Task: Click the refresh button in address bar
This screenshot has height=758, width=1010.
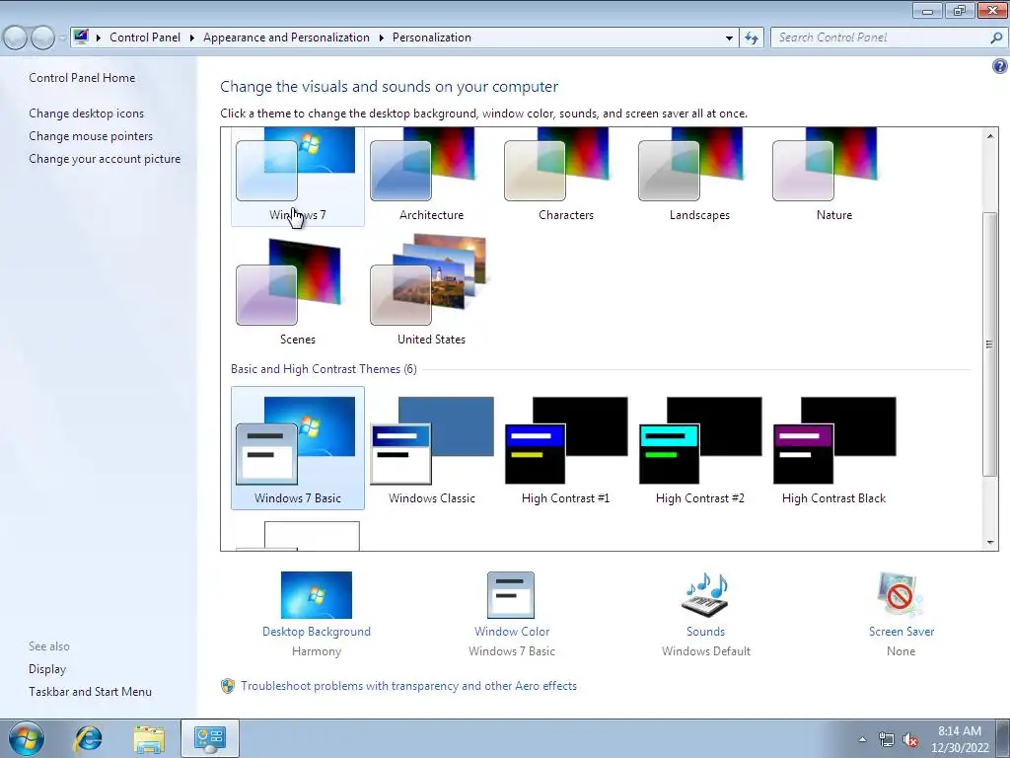Action: click(751, 38)
